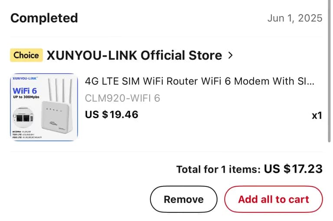333x221 pixels.
Task: Select the CLM920-WIFI 6 variant text
Action: (x=122, y=98)
